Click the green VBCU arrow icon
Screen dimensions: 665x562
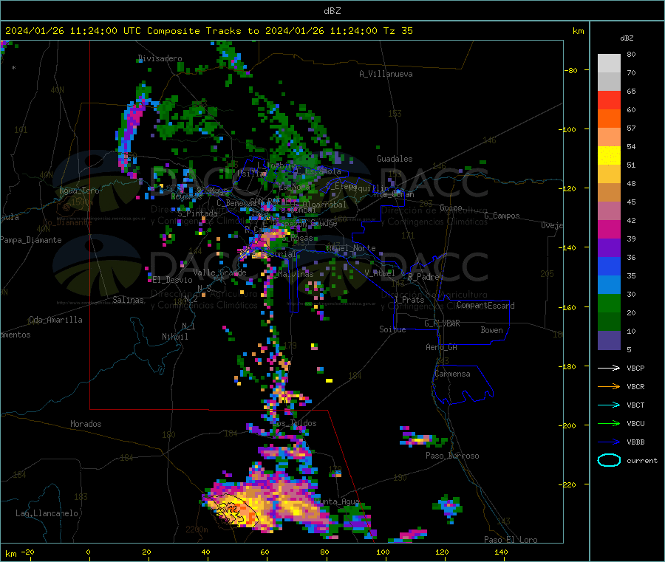[609, 423]
